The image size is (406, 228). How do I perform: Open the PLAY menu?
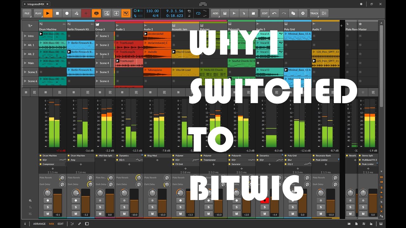tap(38, 13)
